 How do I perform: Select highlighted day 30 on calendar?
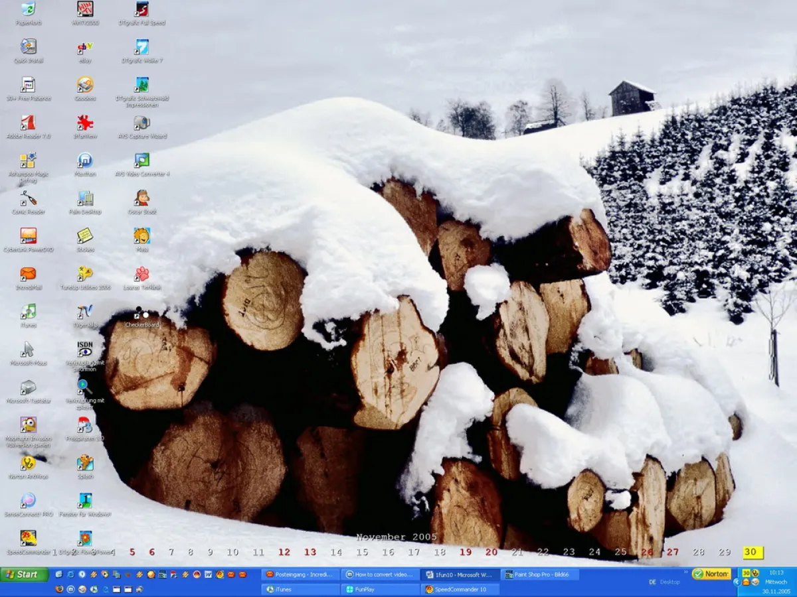752,553
